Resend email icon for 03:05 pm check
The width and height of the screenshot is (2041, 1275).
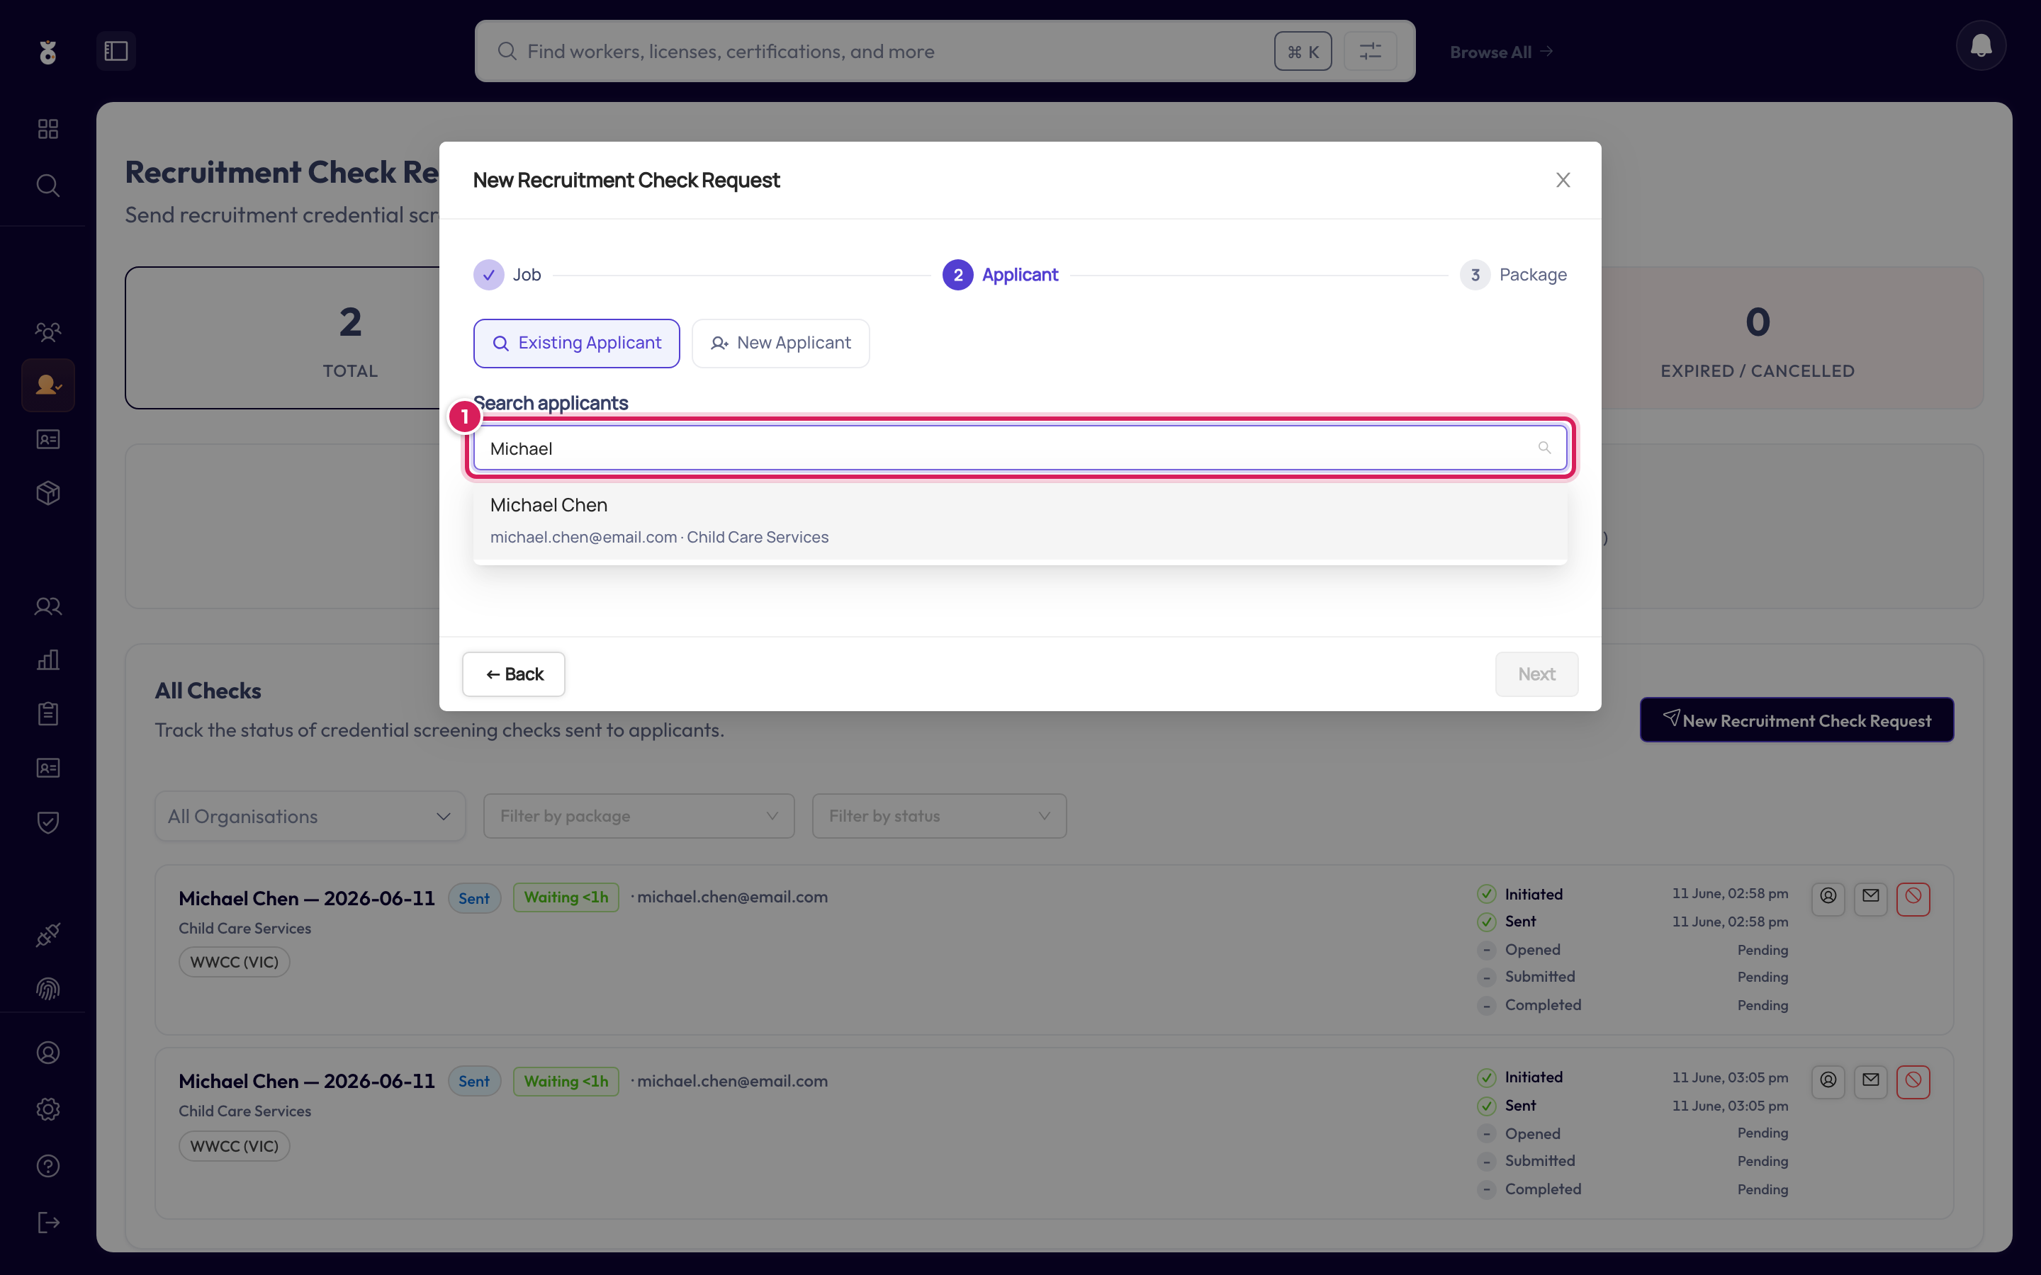[1869, 1081]
